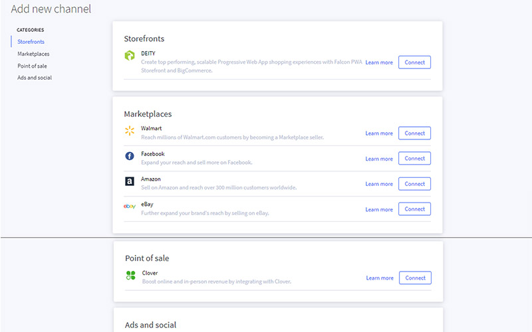
Task: Open Learn more for eBay
Action: [x=379, y=210]
